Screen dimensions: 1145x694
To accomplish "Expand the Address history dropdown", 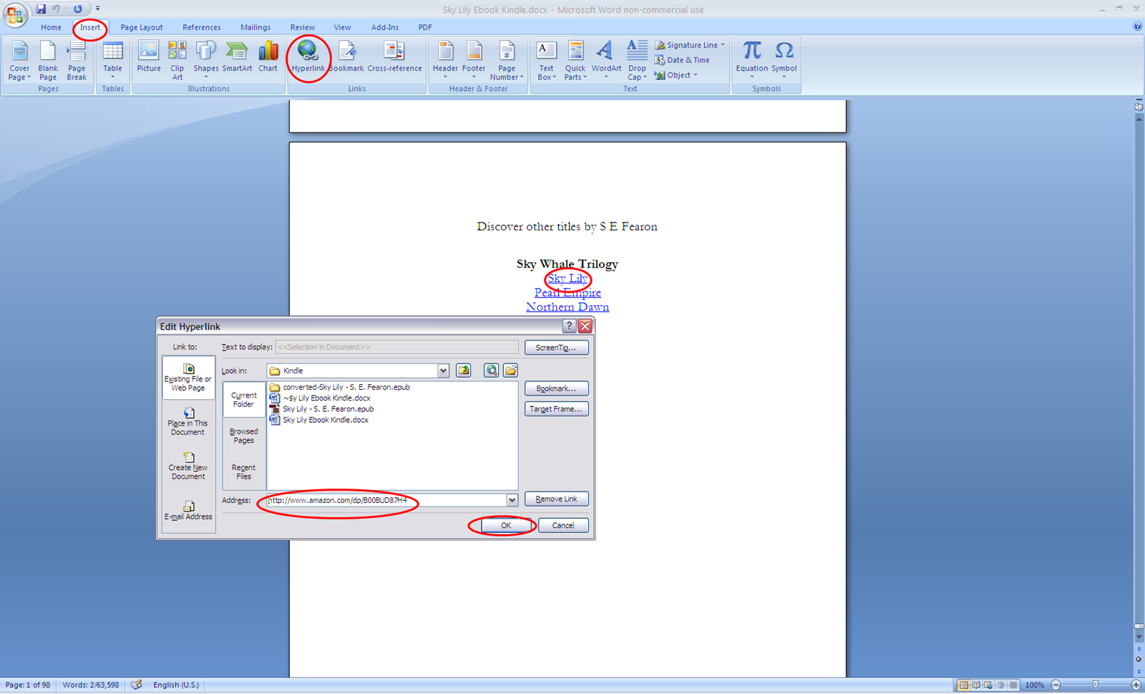I will (x=512, y=500).
